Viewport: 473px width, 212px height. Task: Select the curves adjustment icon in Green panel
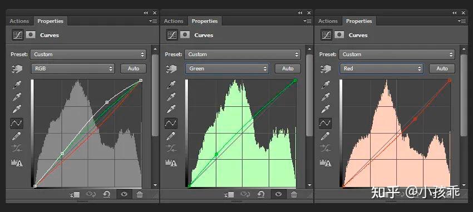pyautogui.click(x=172, y=35)
